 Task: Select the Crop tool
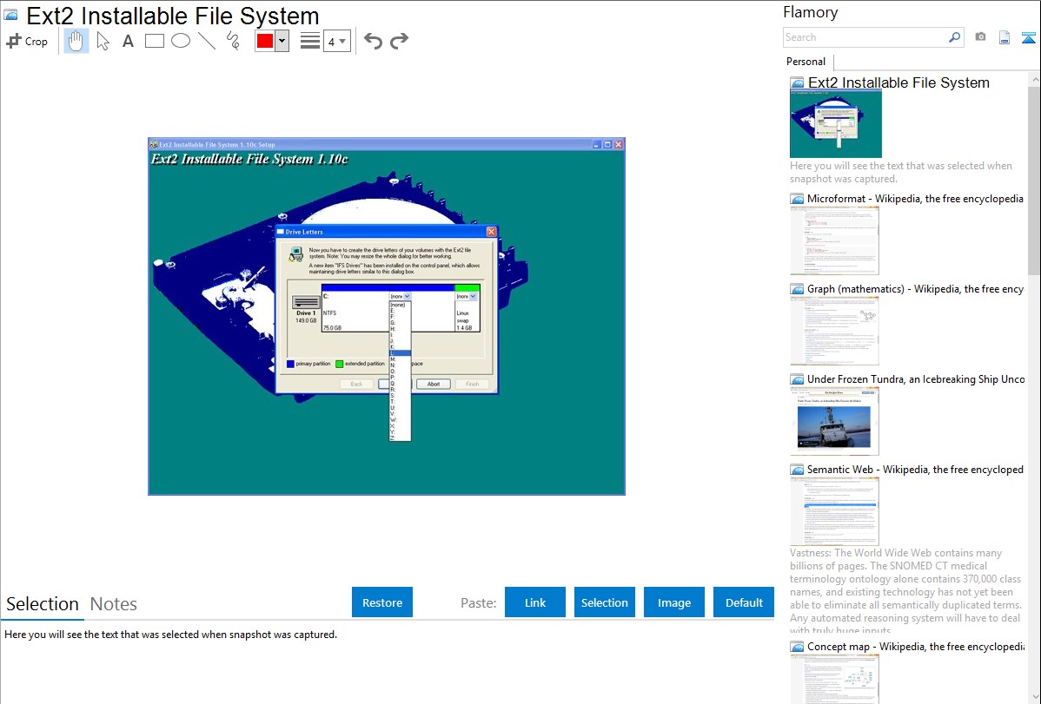pos(27,41)
